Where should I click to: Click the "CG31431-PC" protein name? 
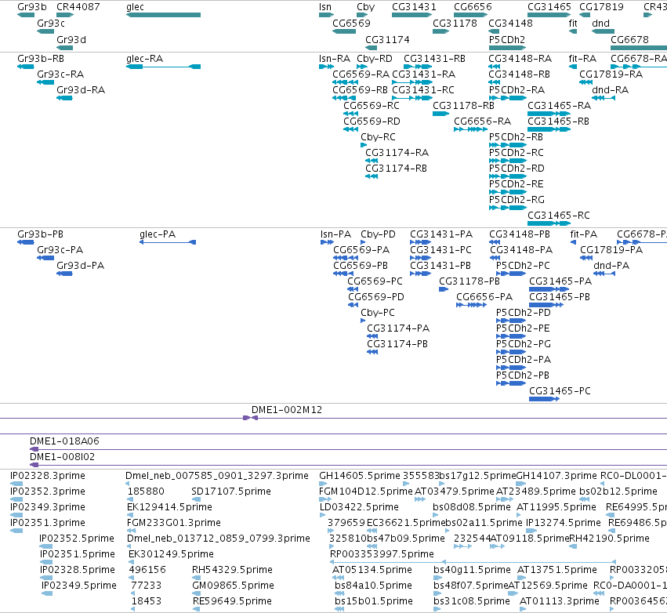(440, 250)
